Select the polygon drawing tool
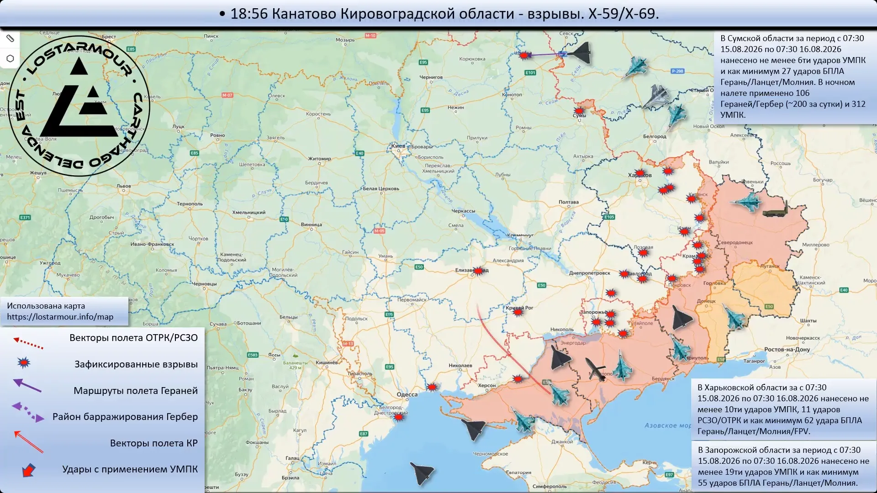This screenshot has width=877, height=493. [x=10, y=58]
